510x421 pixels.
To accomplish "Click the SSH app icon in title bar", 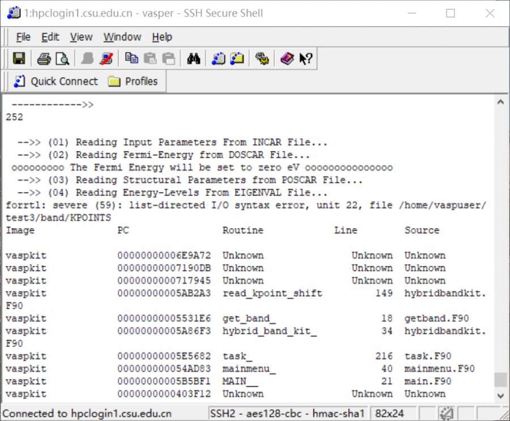I will [x=14, y=13].
